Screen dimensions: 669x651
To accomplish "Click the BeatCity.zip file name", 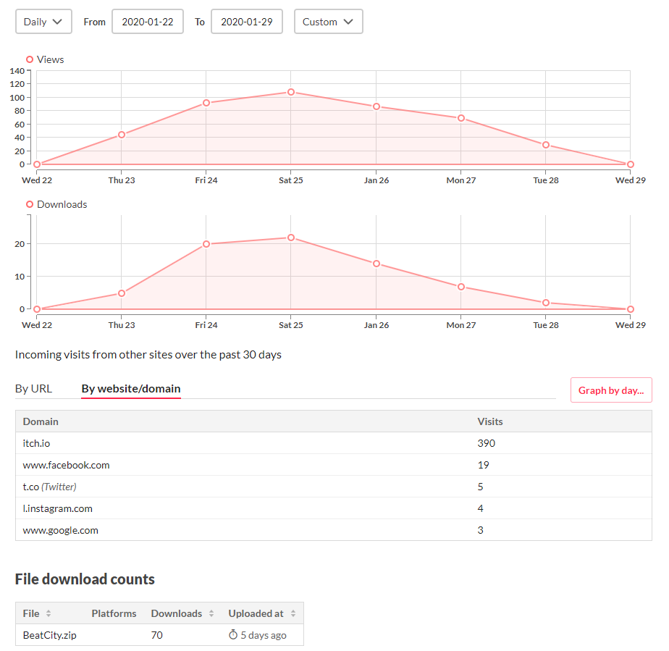I will (50, 635).
